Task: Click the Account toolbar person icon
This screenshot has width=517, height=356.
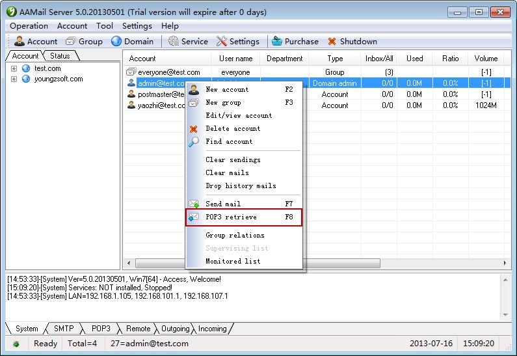Action: coord(20,41)
